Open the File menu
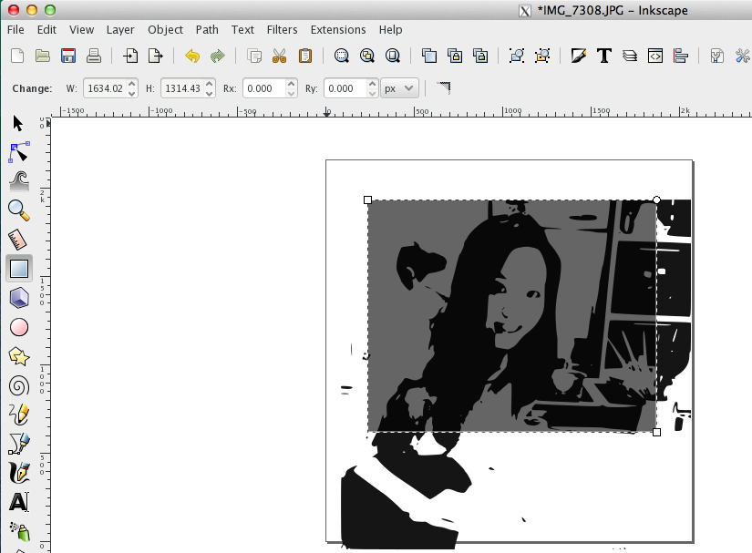 [15, 30]
